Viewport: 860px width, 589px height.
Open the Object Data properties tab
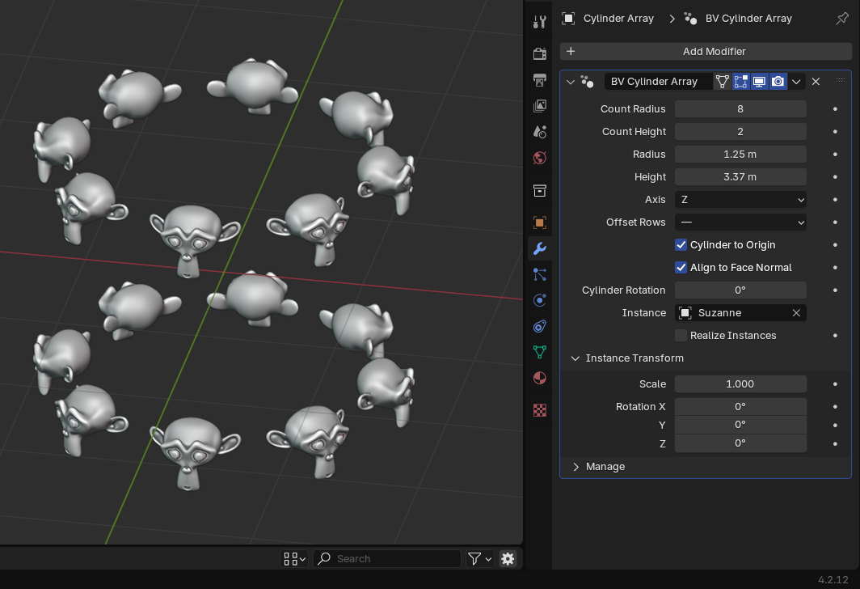[x=540, y=352]
